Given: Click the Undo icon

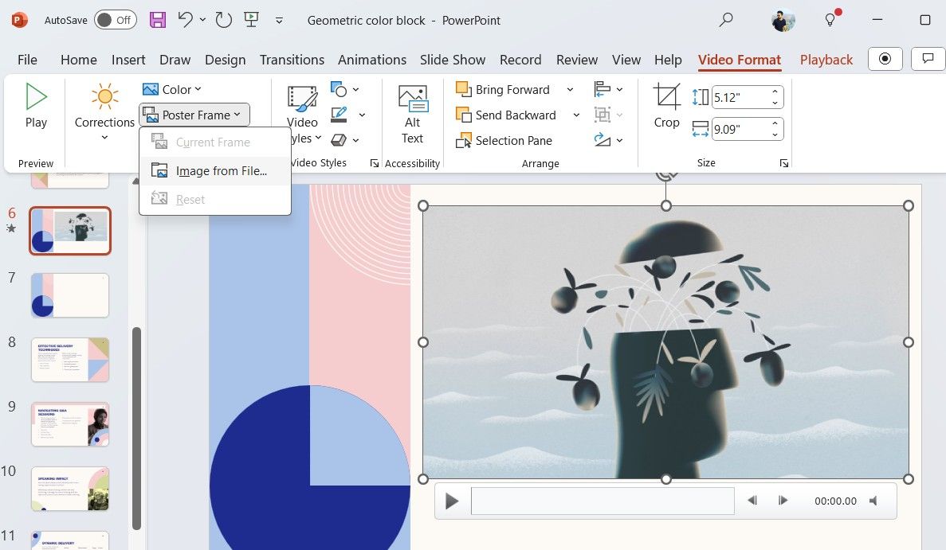Looking at the screenshot, I should click(x=186, y=20).
